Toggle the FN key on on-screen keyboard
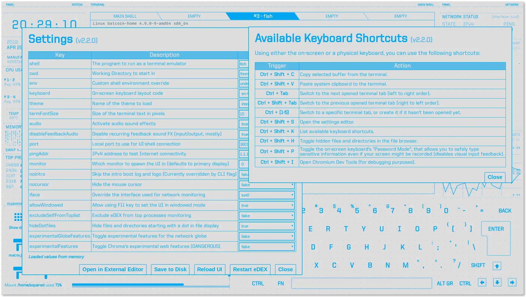 coord(281,283)
